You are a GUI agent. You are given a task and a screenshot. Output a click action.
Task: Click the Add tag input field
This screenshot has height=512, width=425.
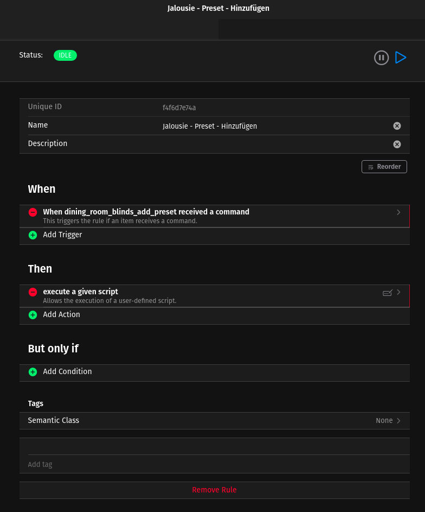214,465
